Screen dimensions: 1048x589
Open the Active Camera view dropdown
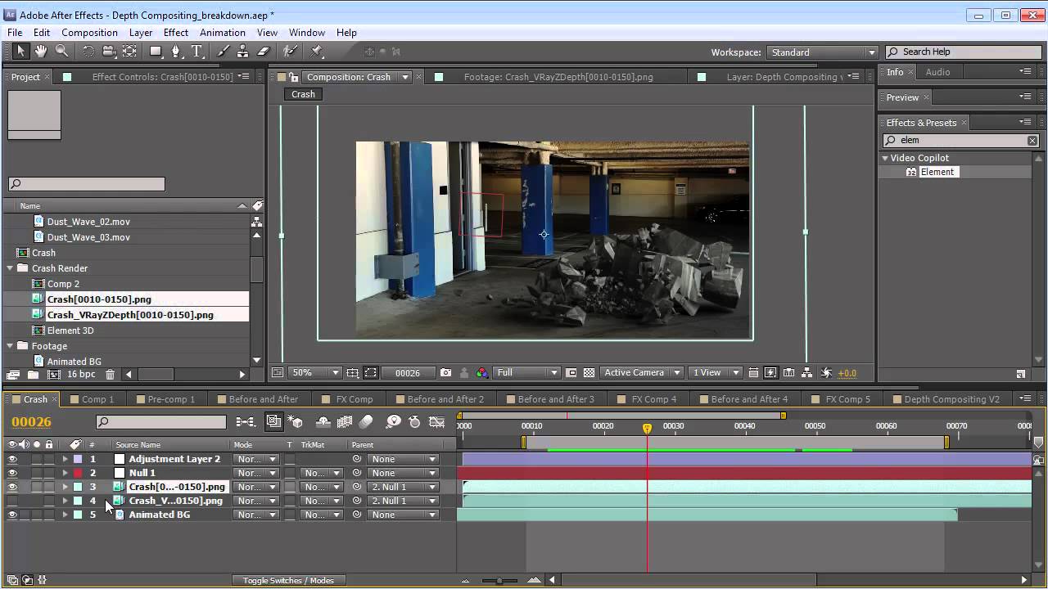click(x=641, y=372)
